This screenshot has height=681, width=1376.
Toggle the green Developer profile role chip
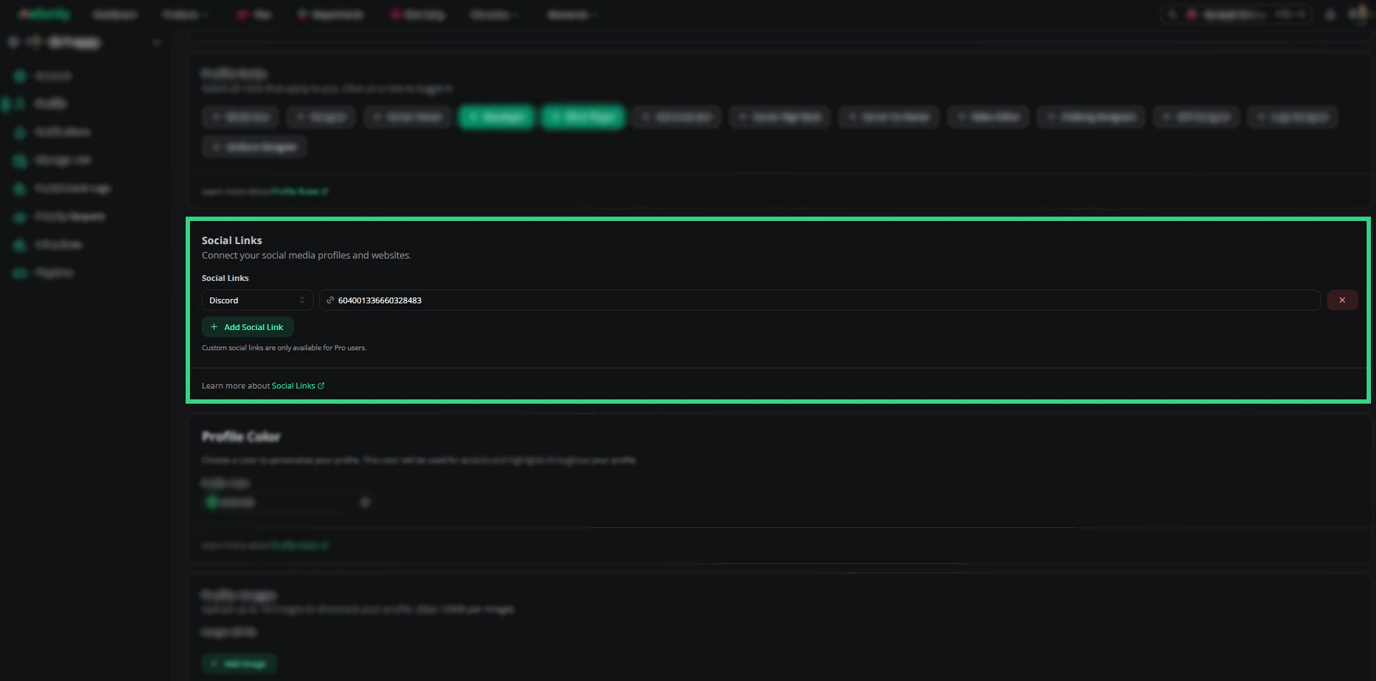click(496, 117)
